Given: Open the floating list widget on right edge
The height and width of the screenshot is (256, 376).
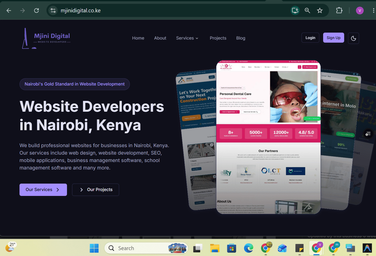Looking at the screenshot, I should (368, 134).
